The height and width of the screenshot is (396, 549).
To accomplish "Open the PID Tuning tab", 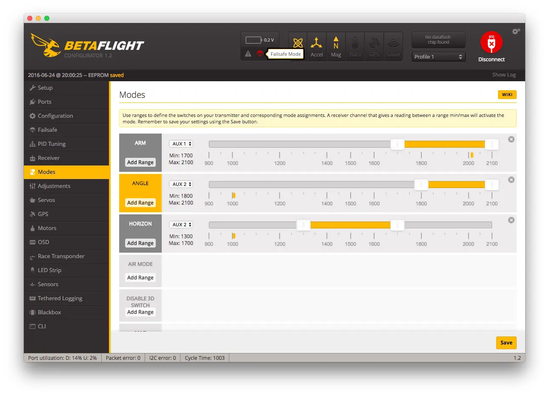I will [x=51, y=144].
